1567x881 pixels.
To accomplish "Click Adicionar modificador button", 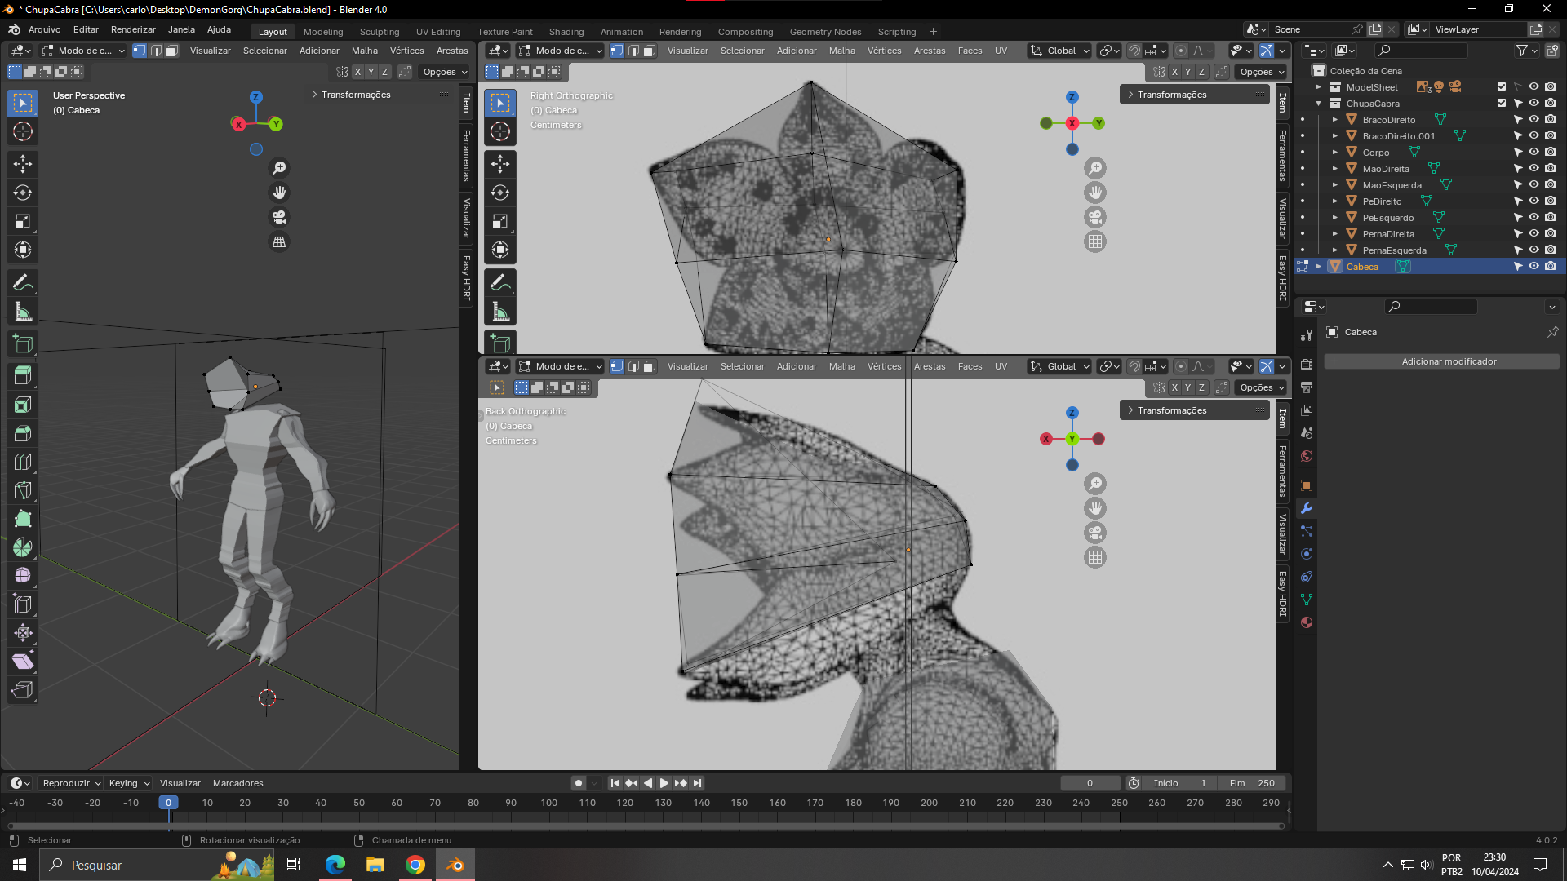I will (1448, 361).
